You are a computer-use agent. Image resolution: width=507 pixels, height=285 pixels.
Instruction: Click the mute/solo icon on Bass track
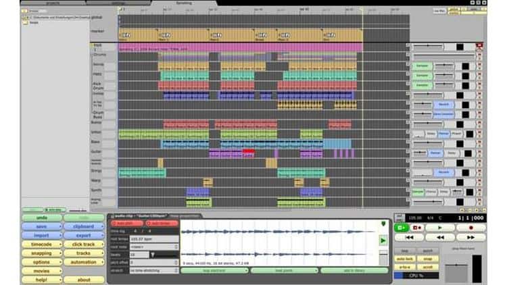click(479, 143)
